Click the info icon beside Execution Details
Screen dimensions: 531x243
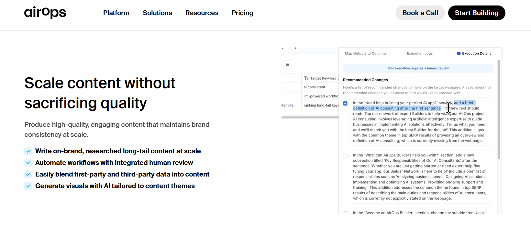coord(459,54)
